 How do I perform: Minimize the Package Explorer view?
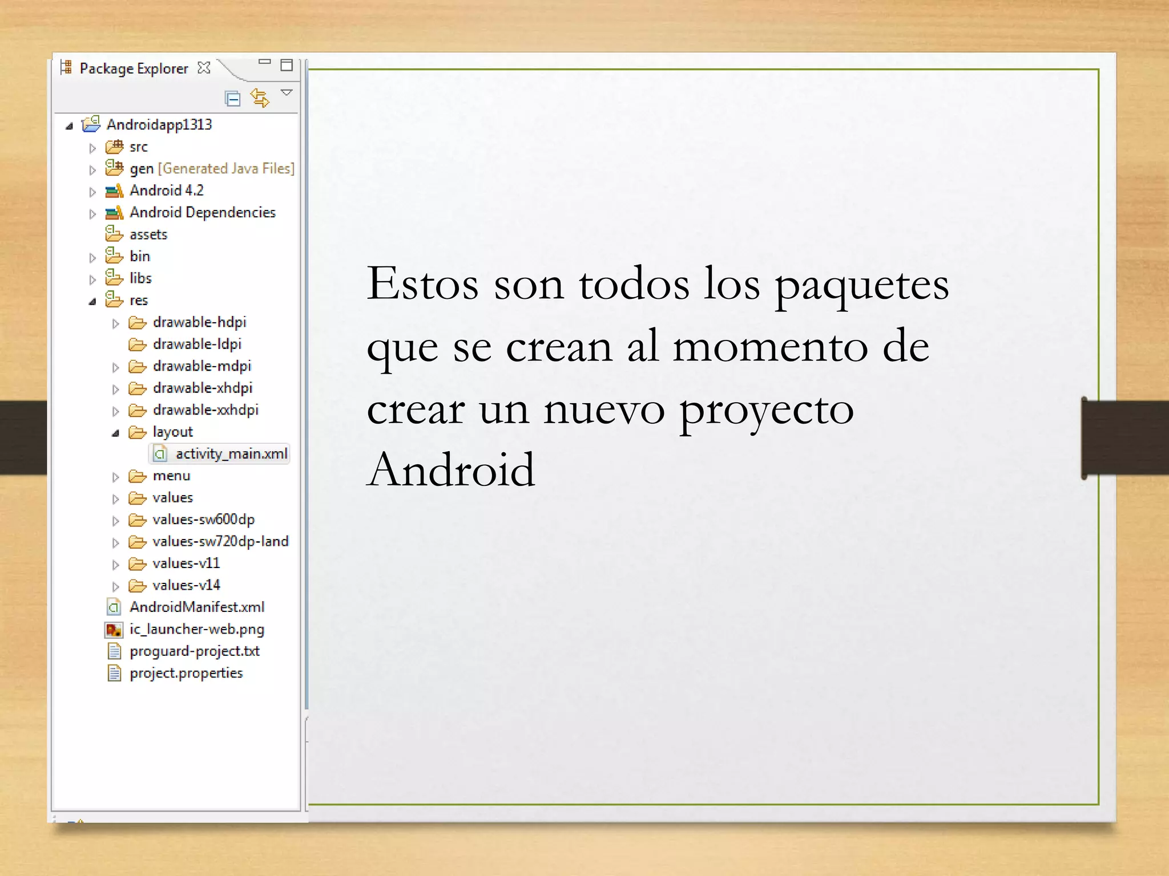point(264,62)
